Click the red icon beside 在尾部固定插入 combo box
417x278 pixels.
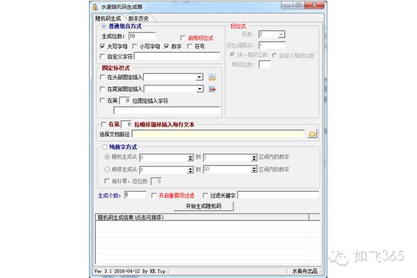(x=212, y=89)
